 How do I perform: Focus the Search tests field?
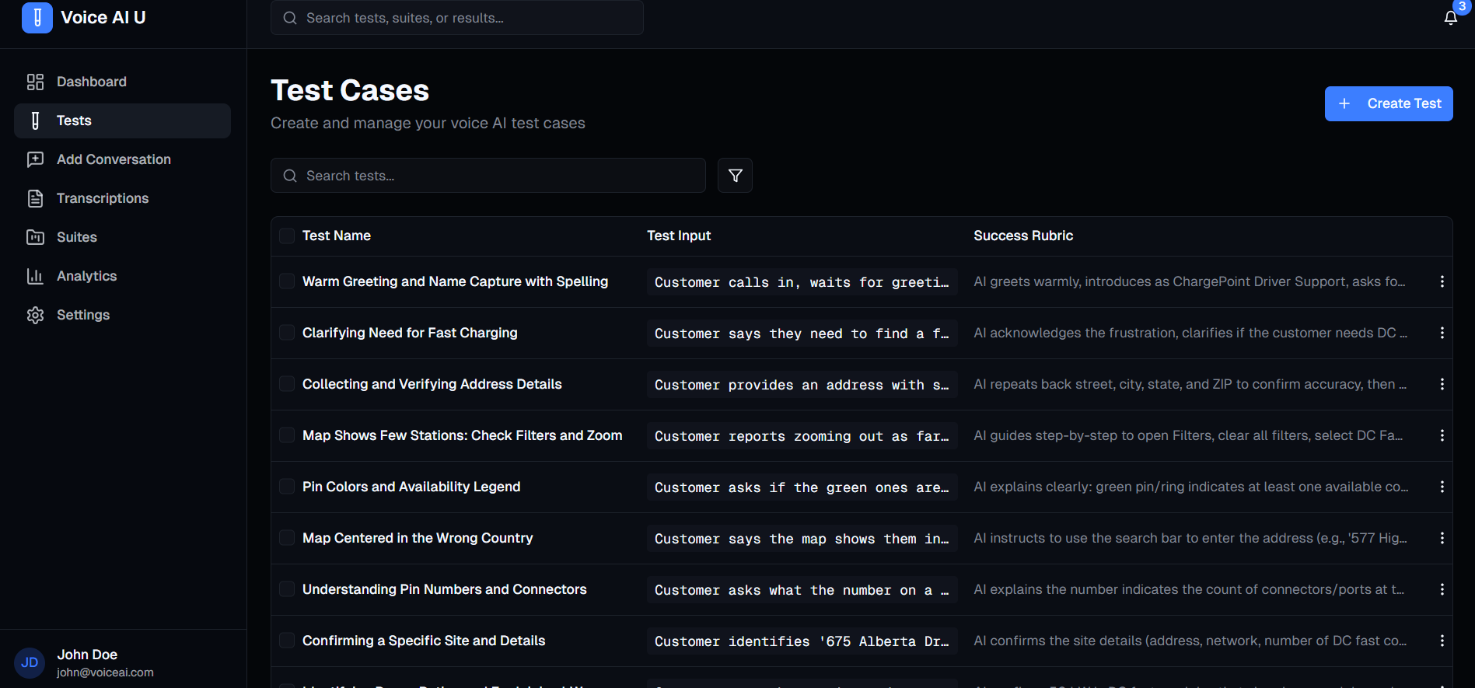click(488, 176)
